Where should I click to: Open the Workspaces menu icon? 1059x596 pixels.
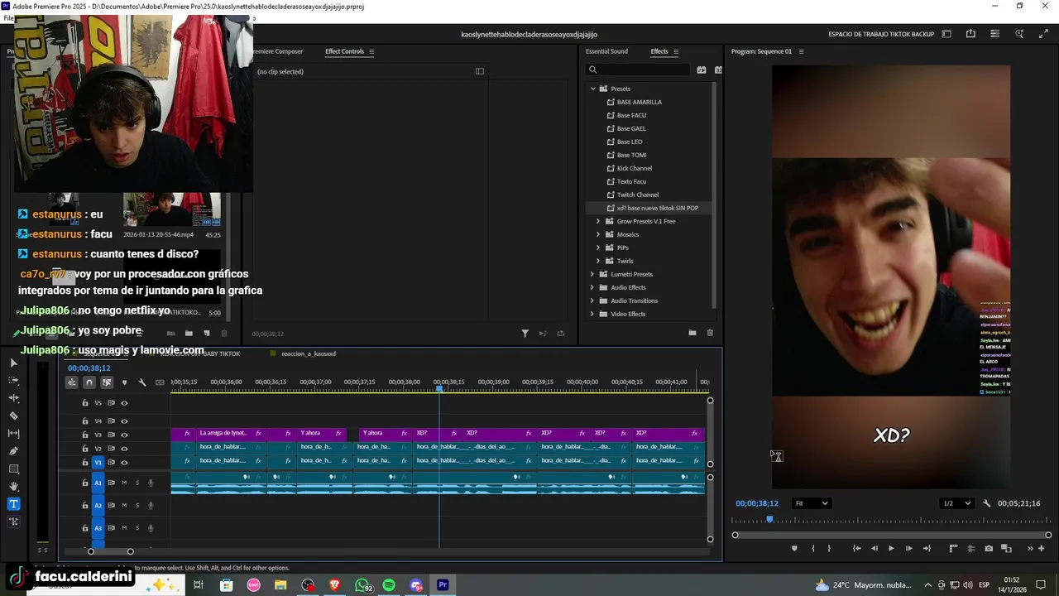(946, 34)
